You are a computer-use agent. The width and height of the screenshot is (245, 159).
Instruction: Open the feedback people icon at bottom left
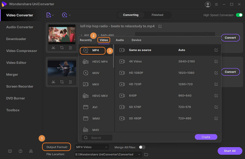tap(31, 151)
